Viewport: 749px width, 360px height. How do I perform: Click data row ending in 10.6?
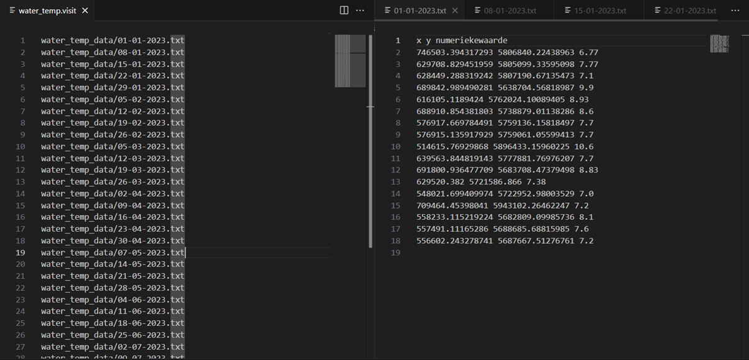505,146
